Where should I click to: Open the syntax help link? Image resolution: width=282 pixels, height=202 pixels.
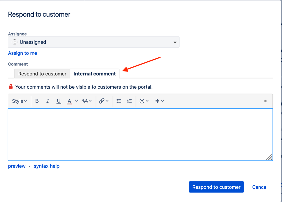pyautogui.click(x=47, y=166)
